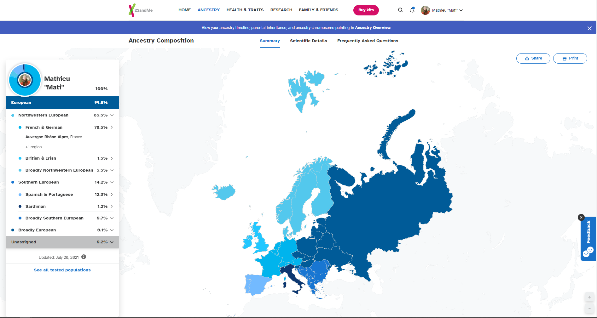The width and height of the screenshot is (597, 318).
Task: Collapse Southern European chevron
Action: click(112, 182)
